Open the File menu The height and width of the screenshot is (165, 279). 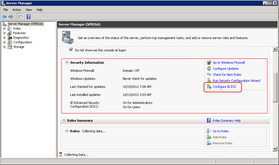pyautogui.click(x=5, y=10)
